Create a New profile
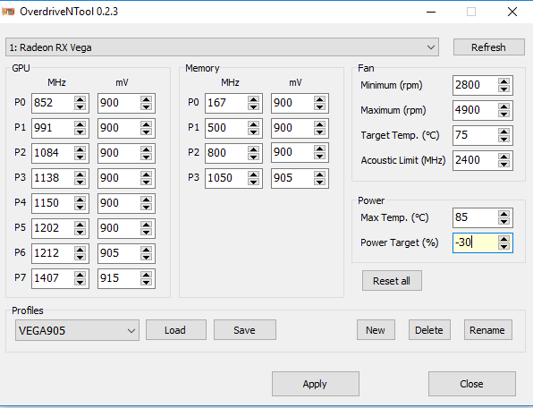Screen dimensions: 533x408 [x=376, y=330]
